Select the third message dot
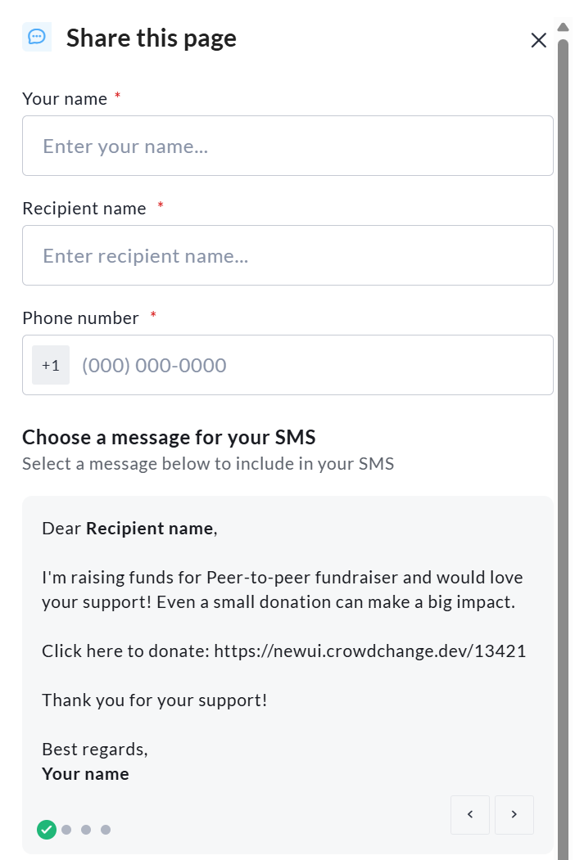Viewport: 575px width, 860px height. (86, 830)
